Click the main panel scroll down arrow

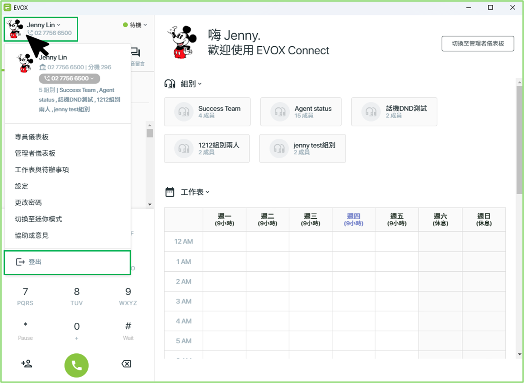pos(519,354)
